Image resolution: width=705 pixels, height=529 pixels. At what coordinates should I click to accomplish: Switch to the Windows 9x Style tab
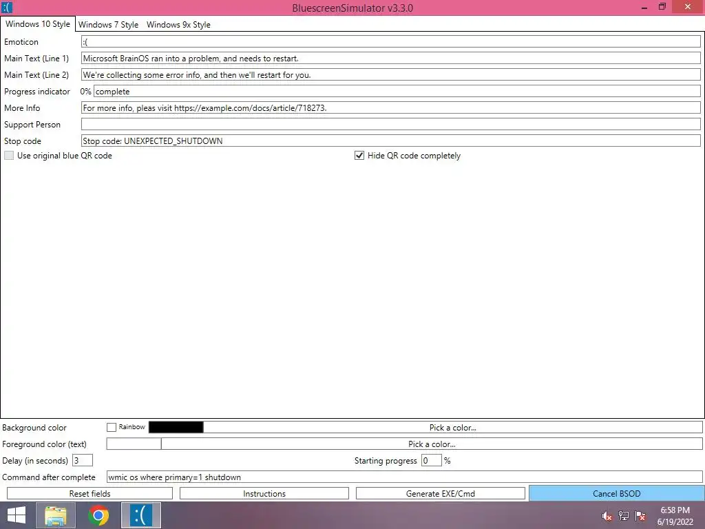click(178, 25)
